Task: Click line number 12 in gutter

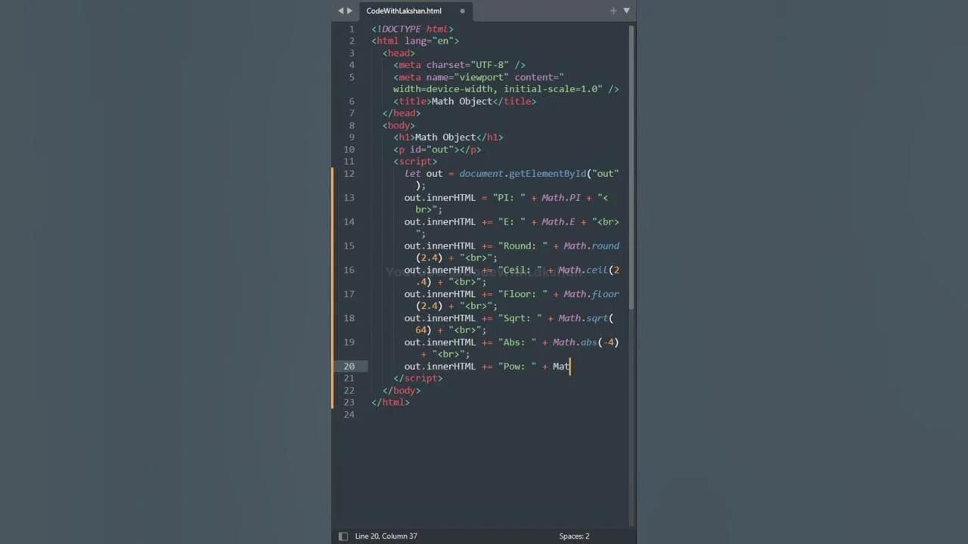Action: click(349, 174)
